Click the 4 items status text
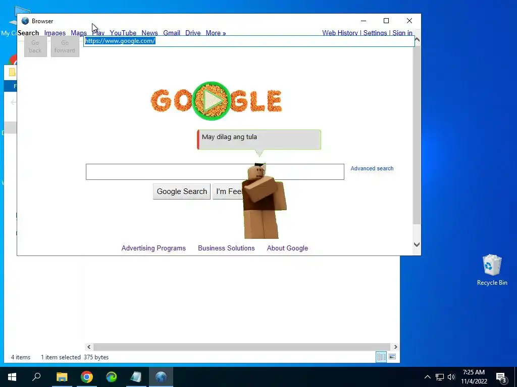The image size is (517, 387). (20, 357)
